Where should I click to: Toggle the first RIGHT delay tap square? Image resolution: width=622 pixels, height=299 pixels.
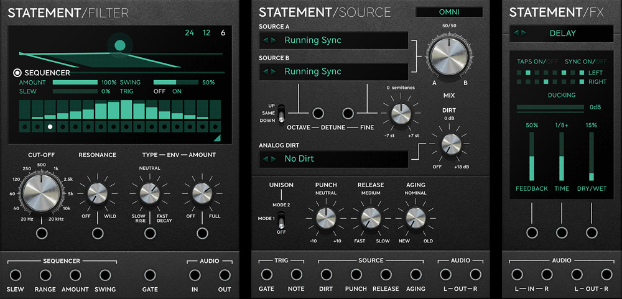tap(519, 81)
